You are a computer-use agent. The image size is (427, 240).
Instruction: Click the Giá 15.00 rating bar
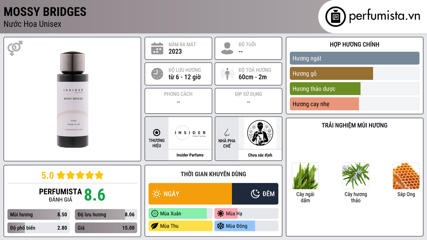click(106, 228)
